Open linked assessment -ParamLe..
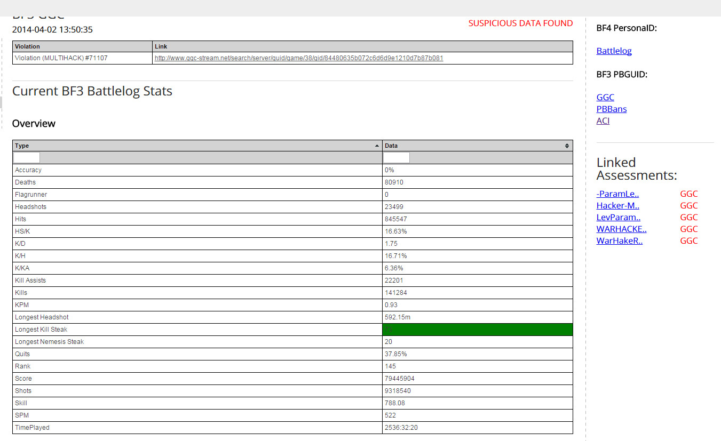The height and width of the screenshot is (441, 721). click(617, 194)
